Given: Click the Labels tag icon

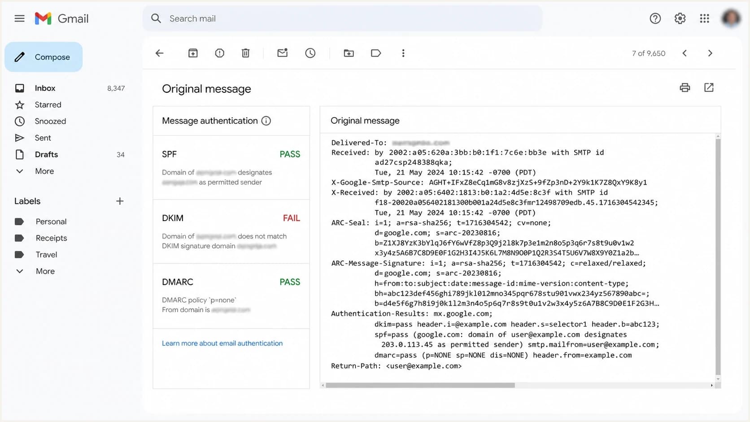Looking at the screenshot, I should (x=376, y=53).
